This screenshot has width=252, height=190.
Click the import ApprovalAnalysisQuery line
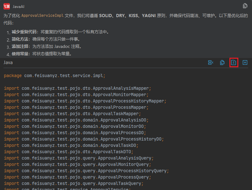[x=79, y=158]
